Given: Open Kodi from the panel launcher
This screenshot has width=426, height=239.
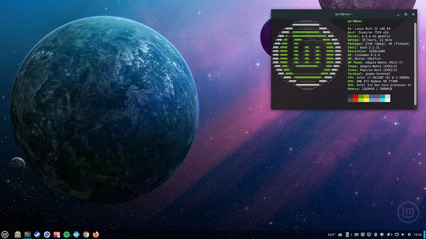Looking at the screenshot, I should pyautogui.click(x=76, y=235).
